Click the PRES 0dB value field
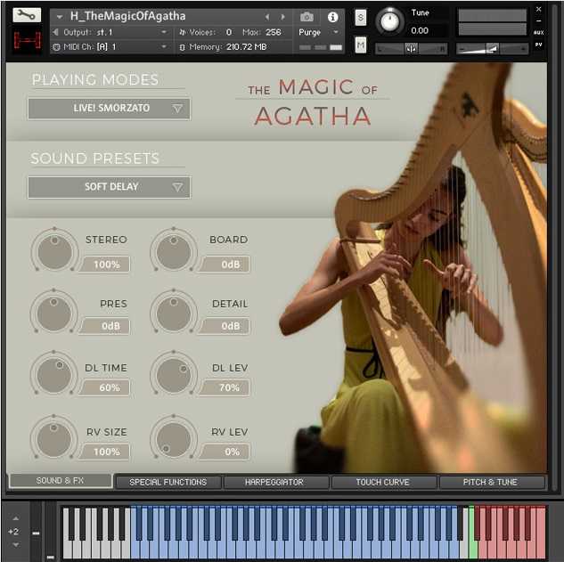 click(104, 326)
